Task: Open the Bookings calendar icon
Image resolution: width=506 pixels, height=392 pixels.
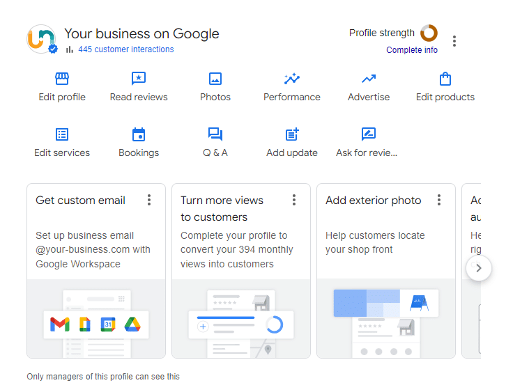Action: coord(139,134)
